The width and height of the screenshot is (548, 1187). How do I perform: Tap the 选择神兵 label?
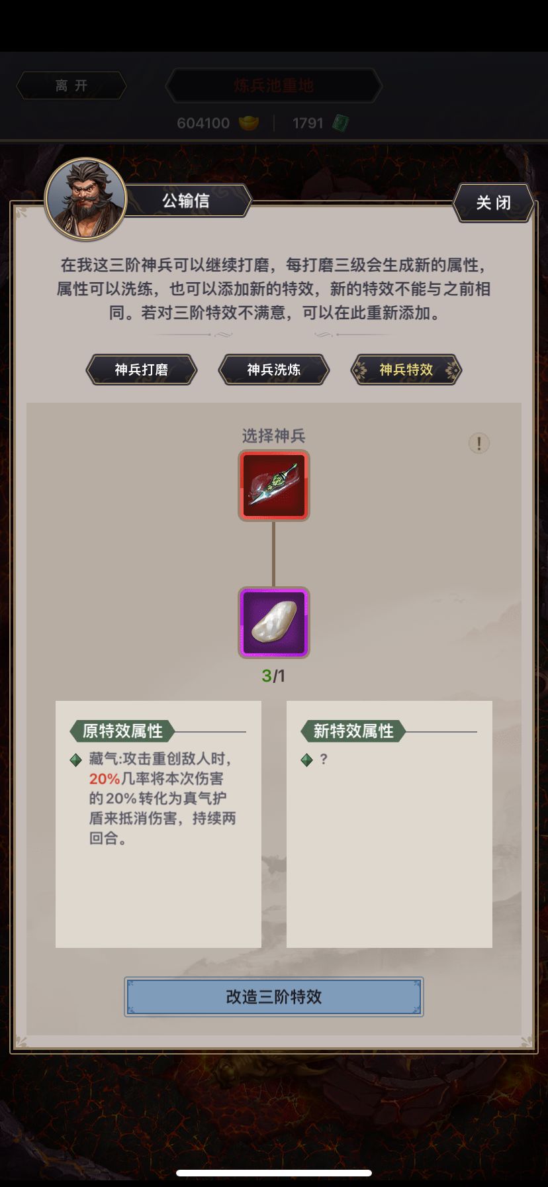pos(274,436)
